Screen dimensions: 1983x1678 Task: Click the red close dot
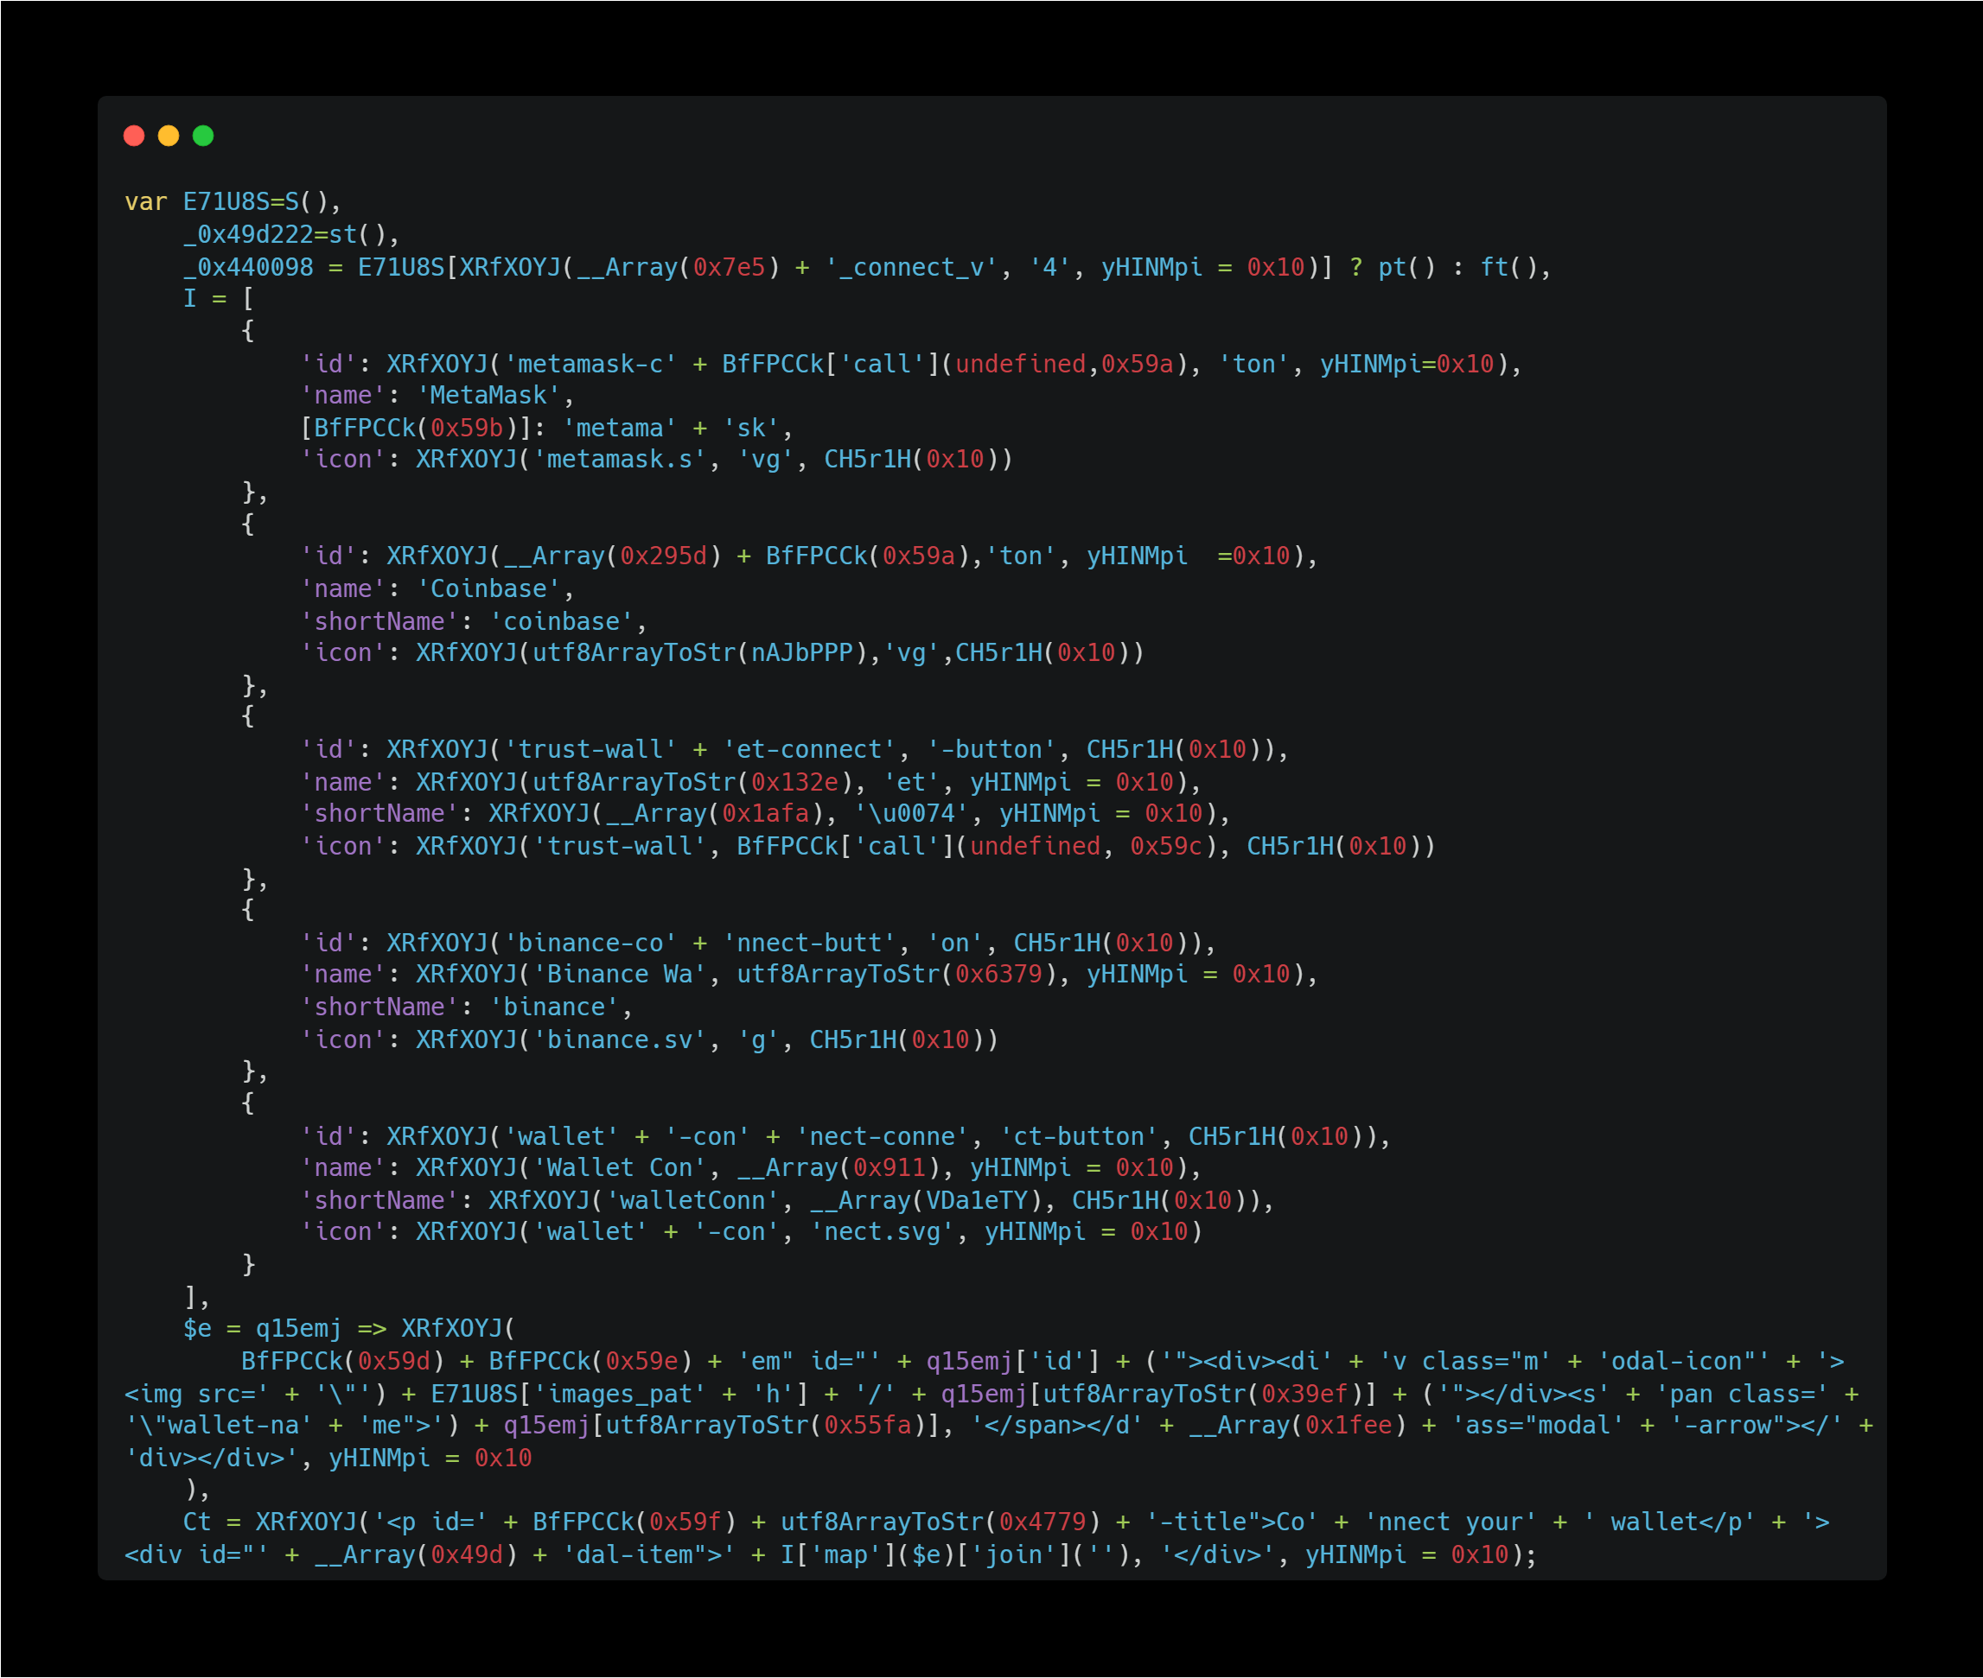(134, 136)
